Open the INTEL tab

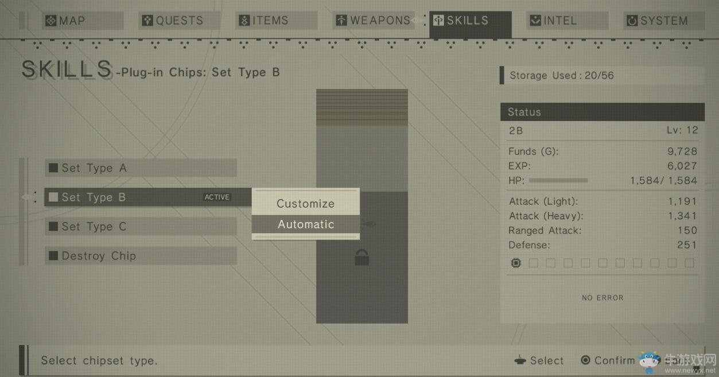(567, 21)
